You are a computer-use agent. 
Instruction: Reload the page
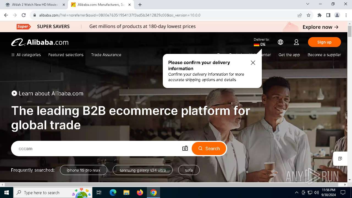24,15
